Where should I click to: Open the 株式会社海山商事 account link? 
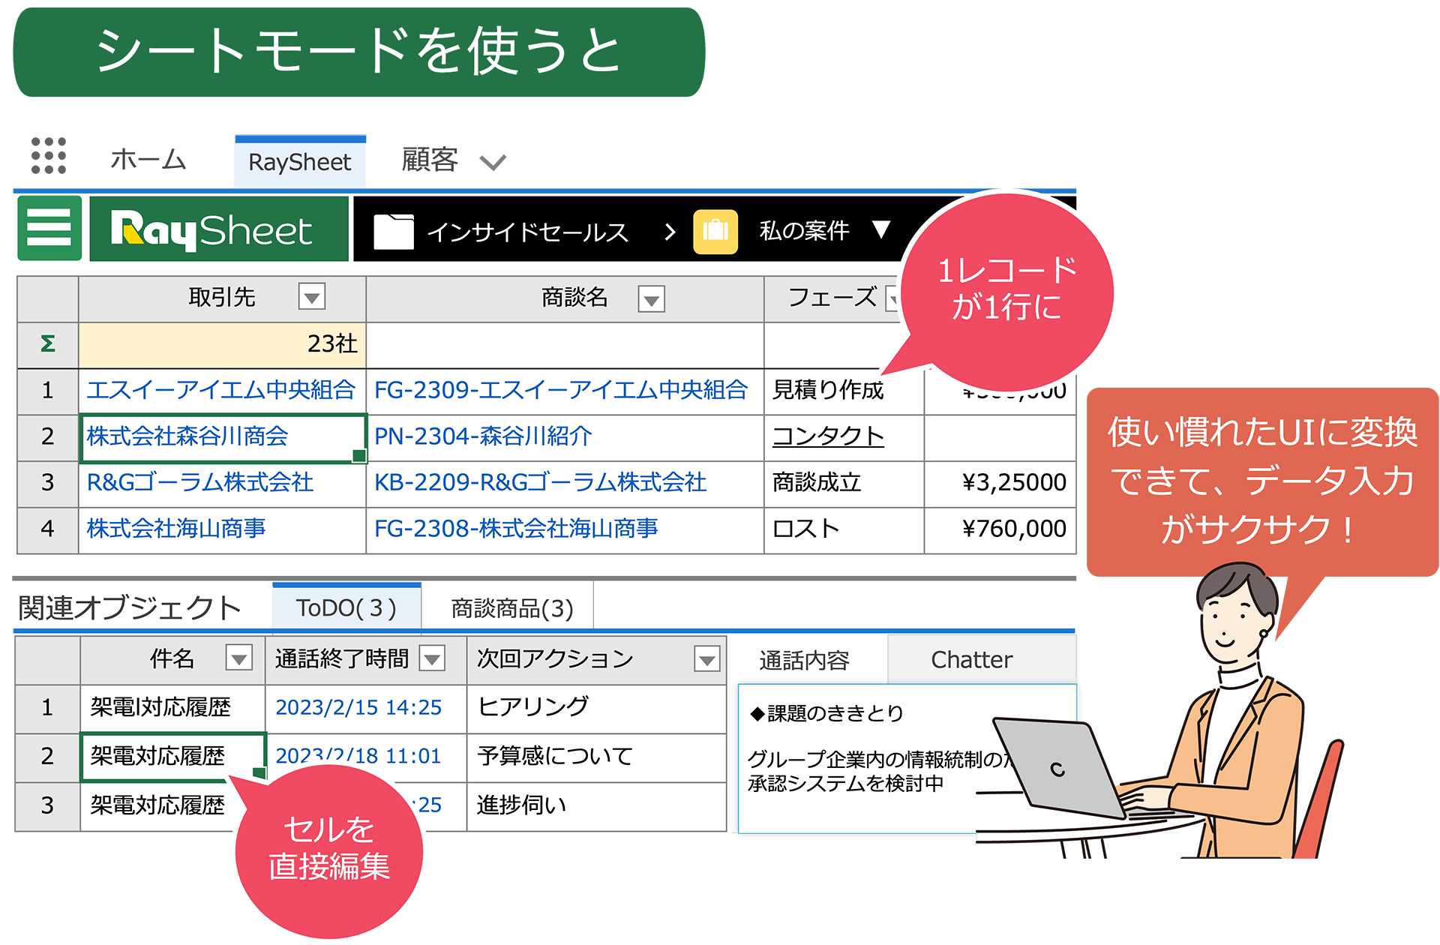(176, 529)
